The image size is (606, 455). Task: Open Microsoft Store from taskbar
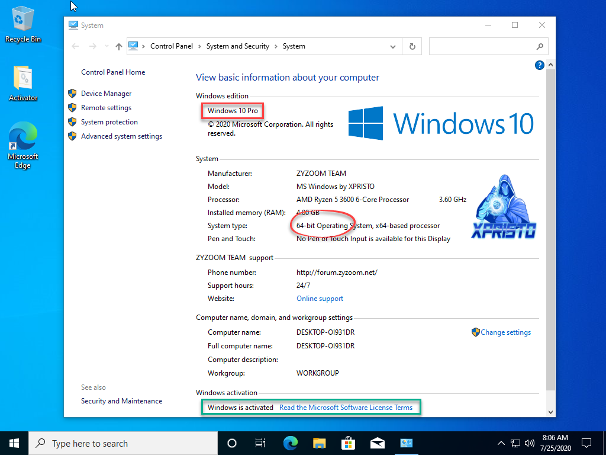348,443
